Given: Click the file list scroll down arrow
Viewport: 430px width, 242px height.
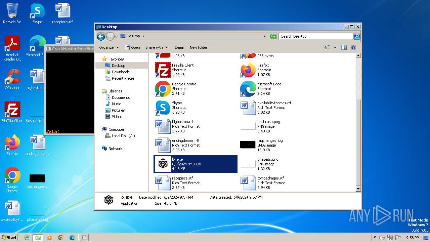Looking at the screenshot, I should click(x=358, y=189).
